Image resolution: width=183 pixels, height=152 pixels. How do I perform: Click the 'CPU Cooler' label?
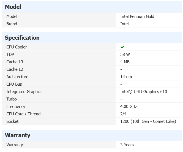pos(17,47)
